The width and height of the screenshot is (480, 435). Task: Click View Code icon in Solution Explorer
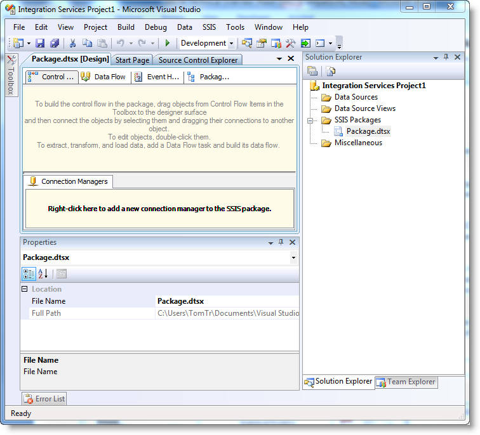(330, 71)
